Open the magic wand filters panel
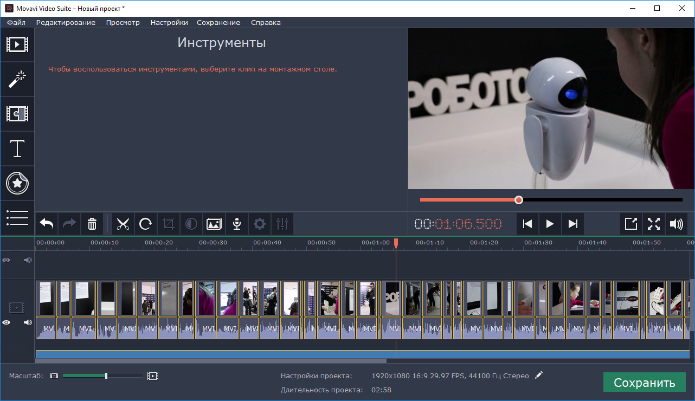The width and height of the screenshot is (695, 401). (17, 80)
